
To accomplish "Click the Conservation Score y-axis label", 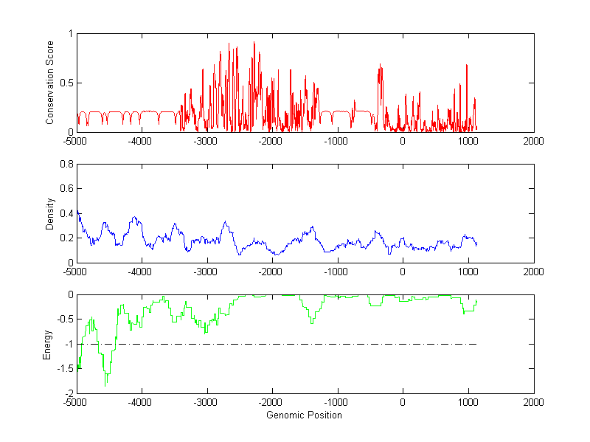I will (50, 83).
